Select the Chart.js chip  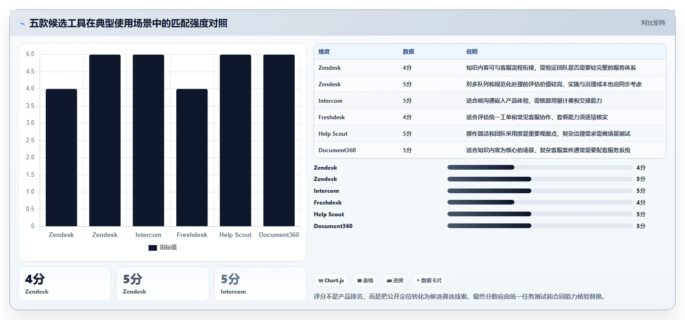(x=331, y=280)
